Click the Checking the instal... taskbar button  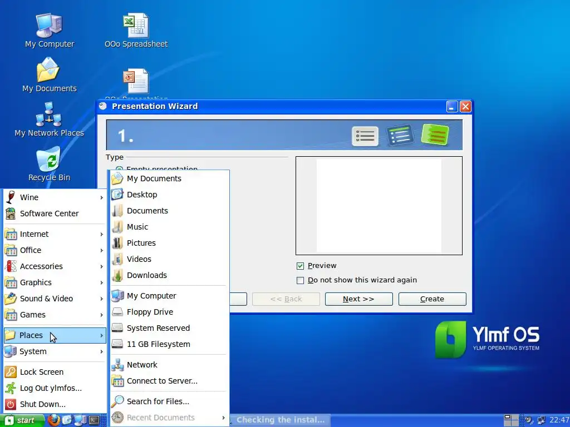click(281, 420)
